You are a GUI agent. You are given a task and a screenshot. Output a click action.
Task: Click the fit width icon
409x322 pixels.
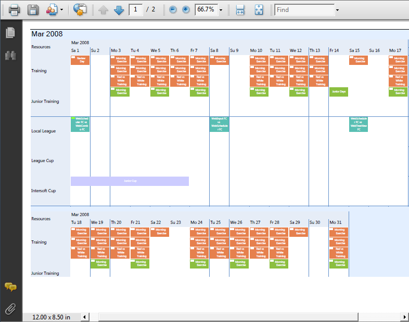[x=240, y=10]
